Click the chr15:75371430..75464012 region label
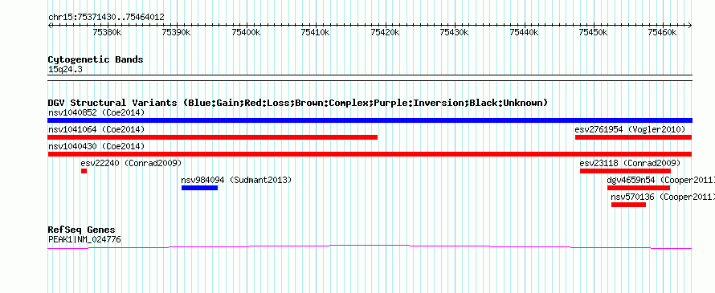Screen dimensions: 715x293 [106, 18]
